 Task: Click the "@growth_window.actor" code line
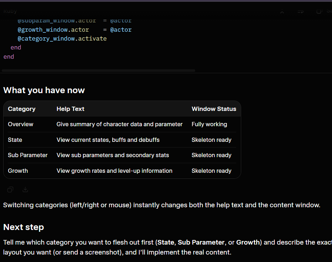[x=74, y=30]
